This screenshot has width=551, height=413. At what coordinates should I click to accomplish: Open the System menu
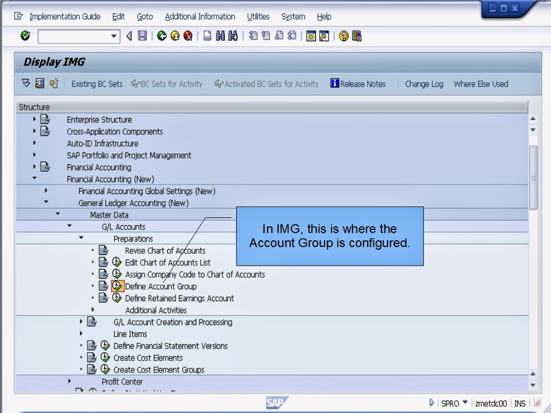tap(293, 17)
